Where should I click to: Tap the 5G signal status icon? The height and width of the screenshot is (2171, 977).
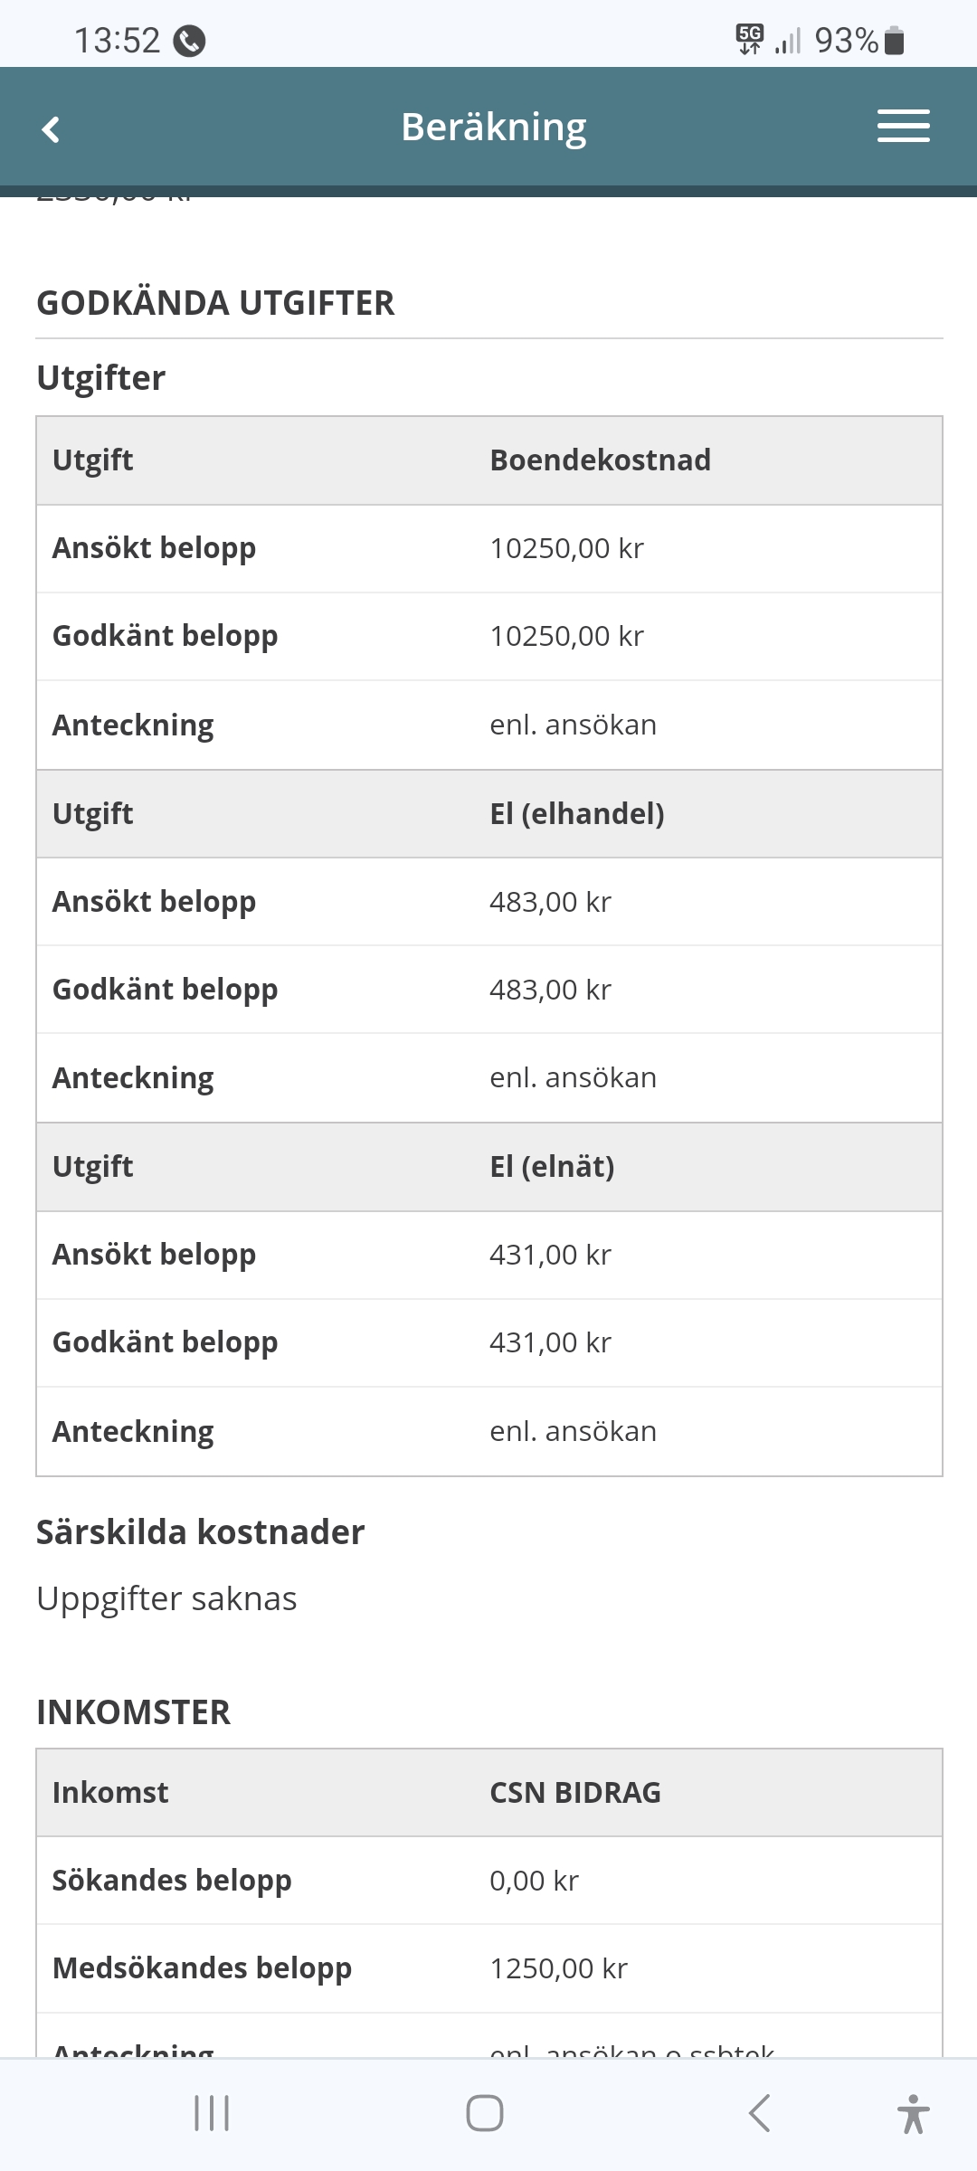[750, 39]
